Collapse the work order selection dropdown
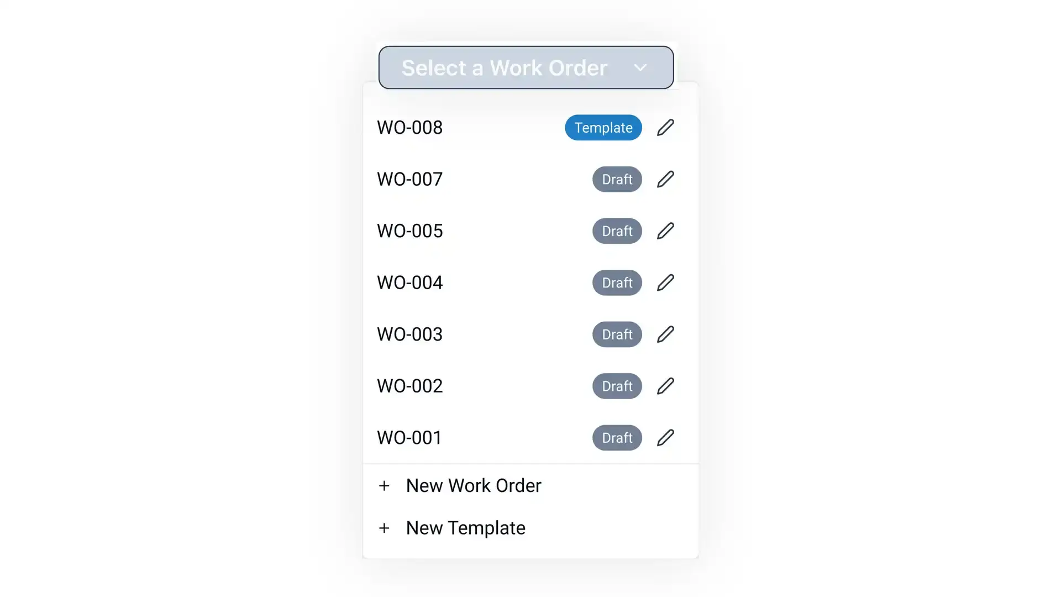Image resolution: width=1061 pixels, height=597 pixels. [526, 66]
